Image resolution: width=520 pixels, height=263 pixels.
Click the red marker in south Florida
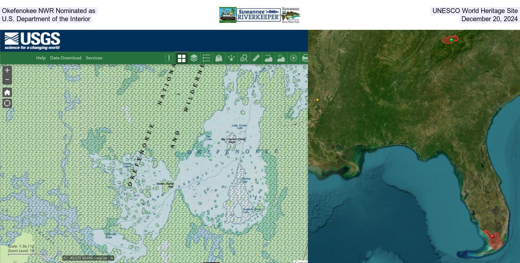pyautogui.click(x=493, y=236)
